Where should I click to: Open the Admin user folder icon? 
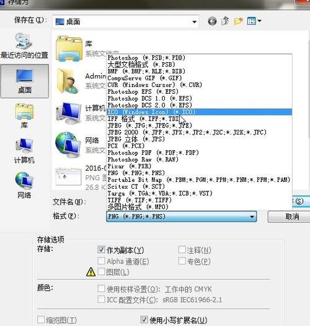pyautogui.click(x=68, y=81)
